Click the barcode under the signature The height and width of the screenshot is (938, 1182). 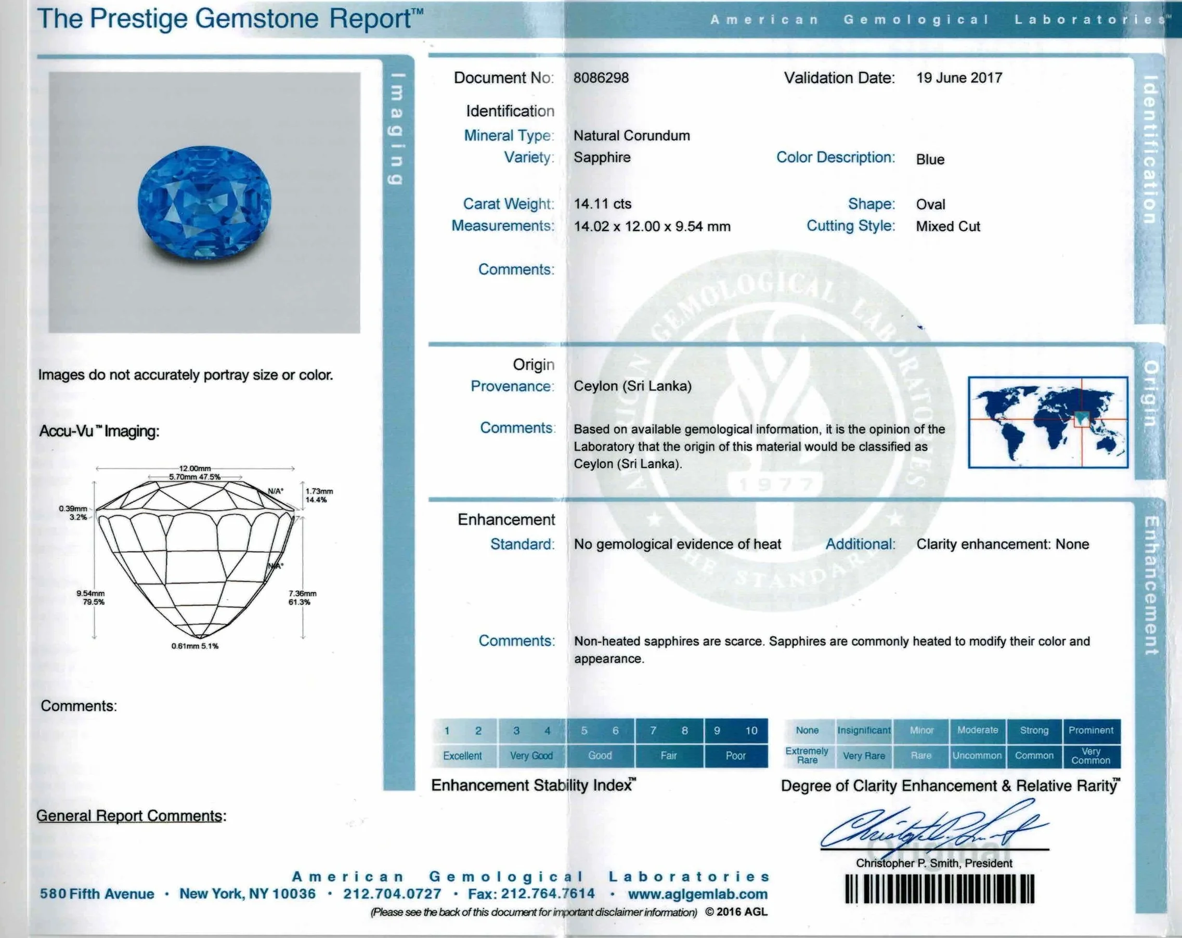(x=939, y=889)
